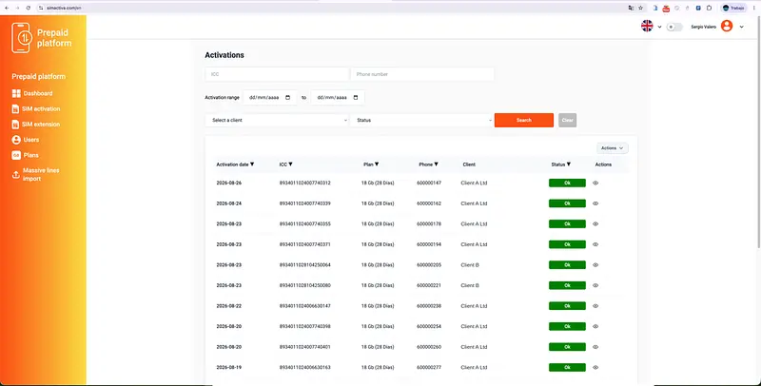Expand the language selector chevron
Screen dimensions: 761x386
659,28
